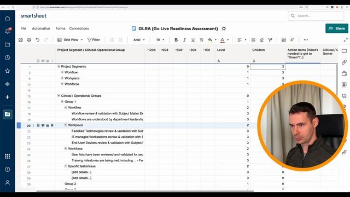Viewport: 350px width, 197px height.
Task: Toggle Strikethrough formatting
Action: click(201, 40)
